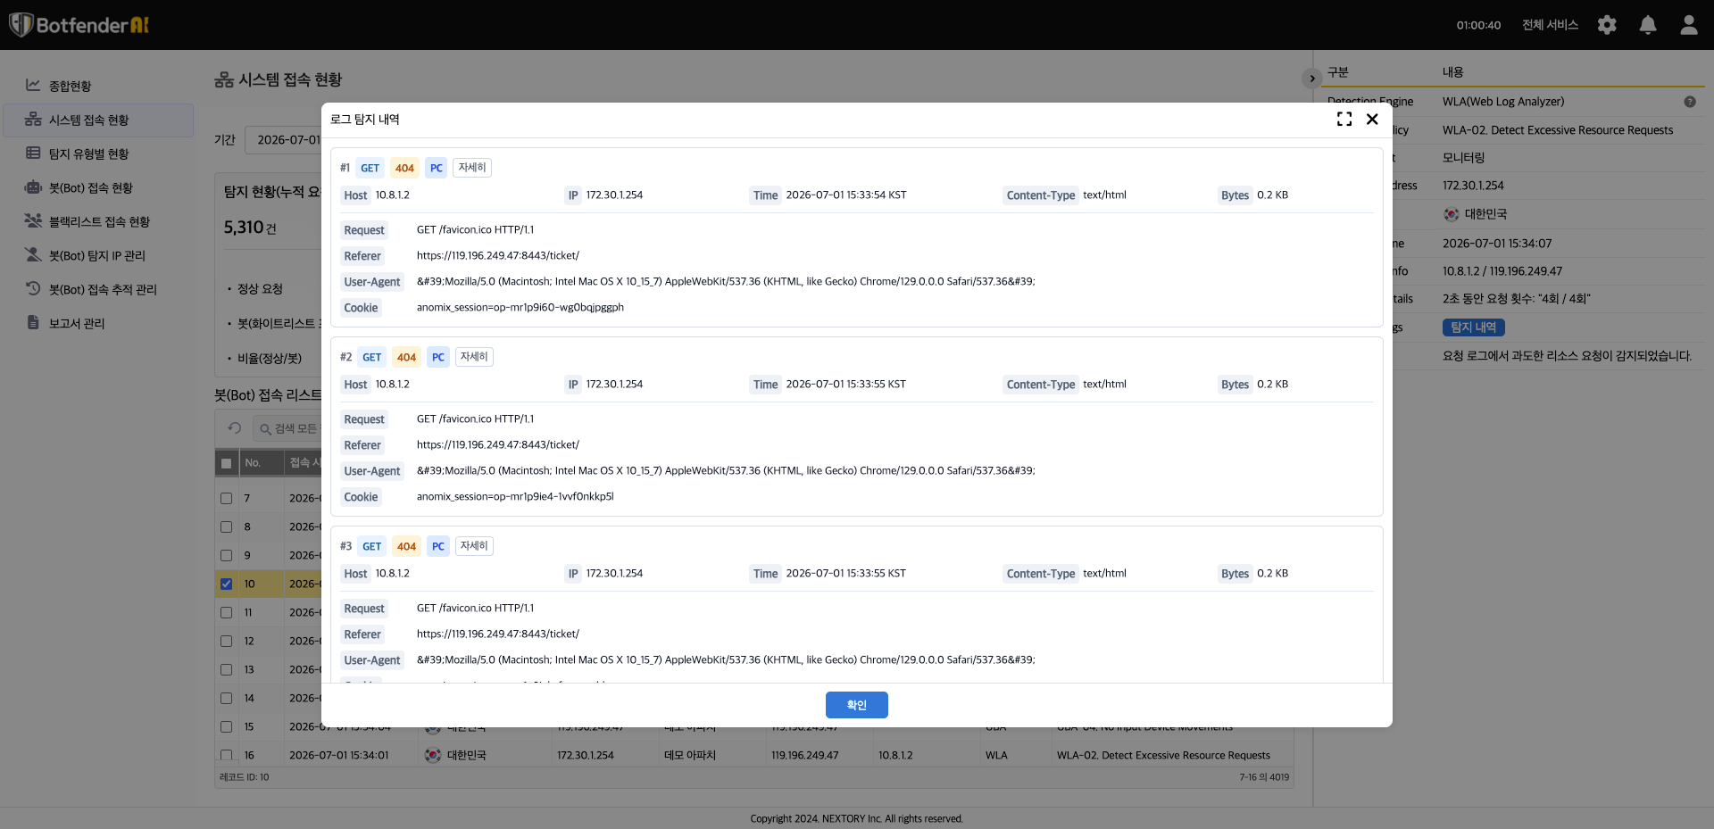
Task: Close the log detection dialog
Action: coord(1372,119)
